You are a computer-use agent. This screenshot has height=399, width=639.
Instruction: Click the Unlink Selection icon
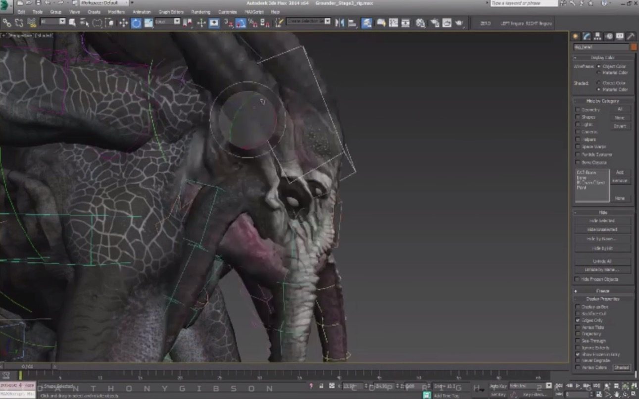point(19,23)
